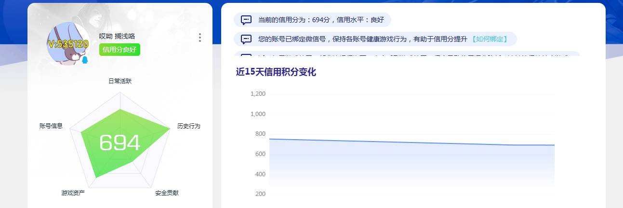
Task: Click the QQ penguin badge on avatar
Action: tap(85, 60)
